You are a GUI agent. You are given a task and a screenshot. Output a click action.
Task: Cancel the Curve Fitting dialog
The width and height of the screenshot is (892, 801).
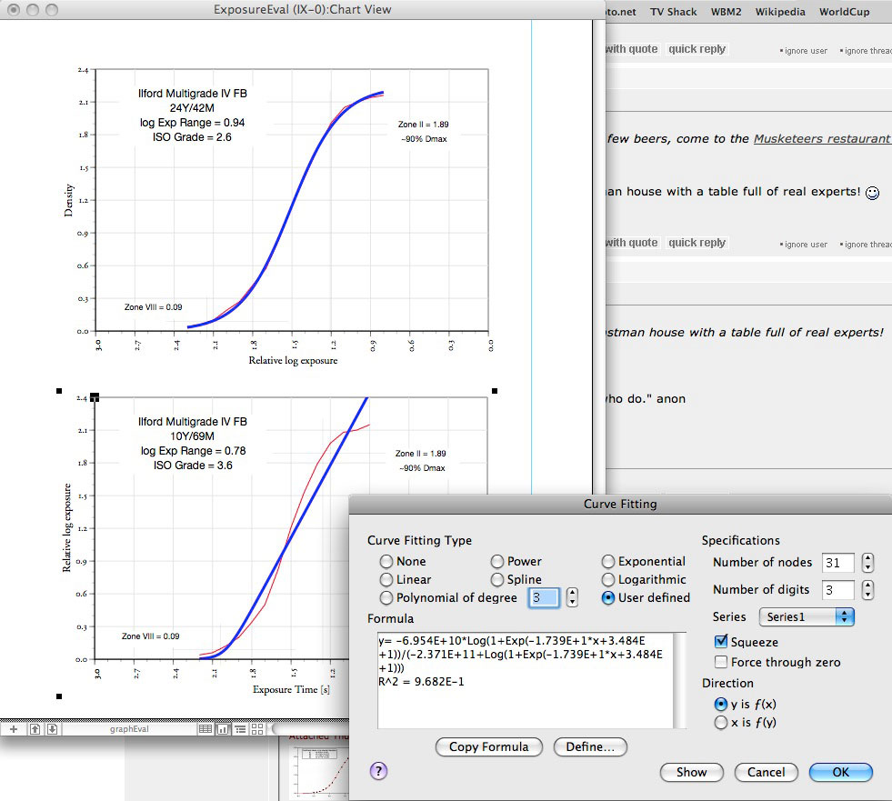click(x=766, y=772)
